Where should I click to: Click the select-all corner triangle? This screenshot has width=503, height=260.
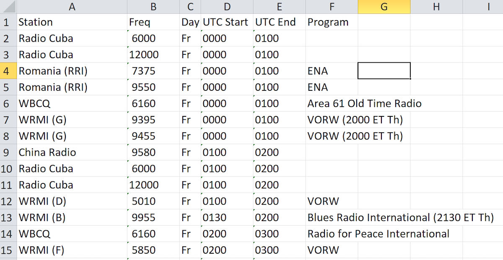click(x=8, y=7)
